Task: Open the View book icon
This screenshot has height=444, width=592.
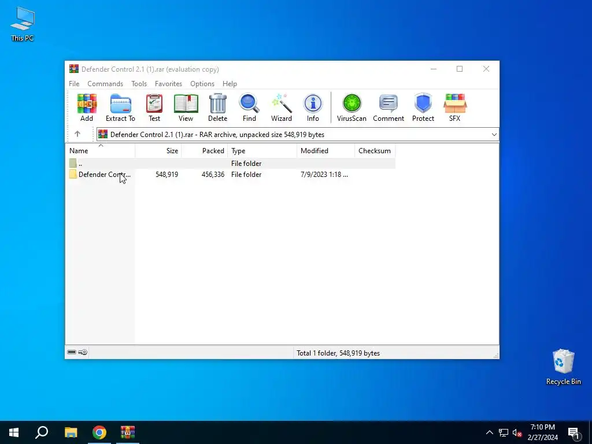Action: pos(186,108)
